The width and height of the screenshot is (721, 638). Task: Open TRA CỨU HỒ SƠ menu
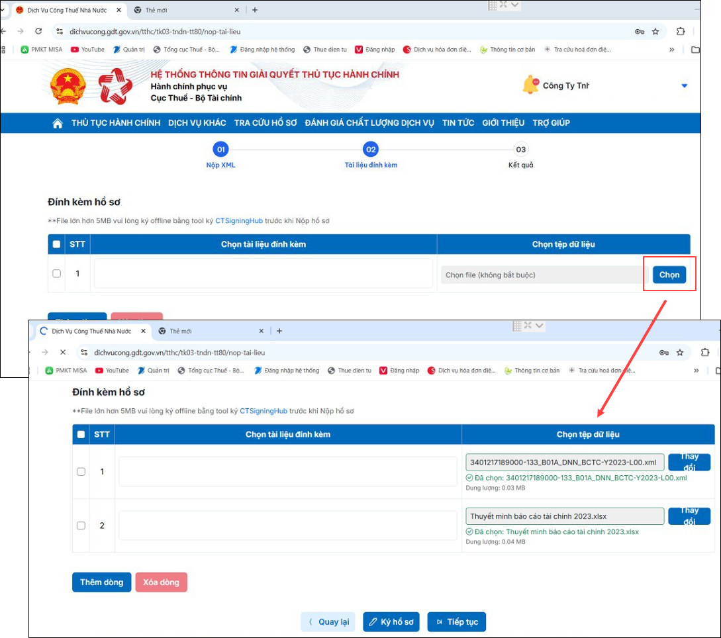click(265, 123)
